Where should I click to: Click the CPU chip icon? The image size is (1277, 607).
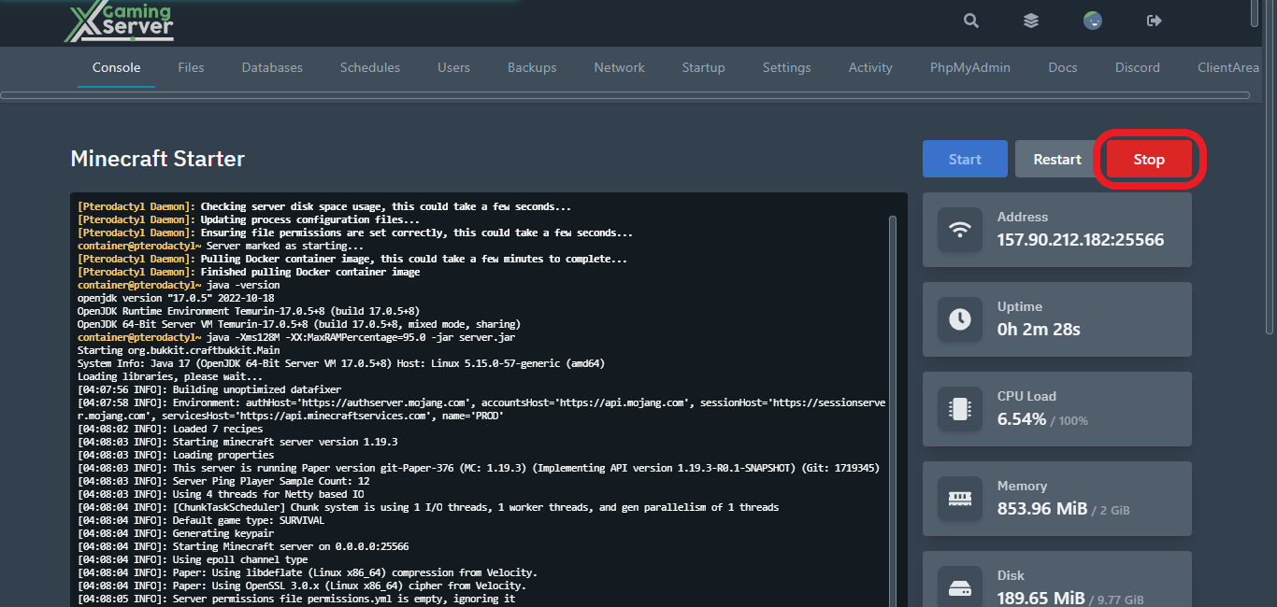959,409
